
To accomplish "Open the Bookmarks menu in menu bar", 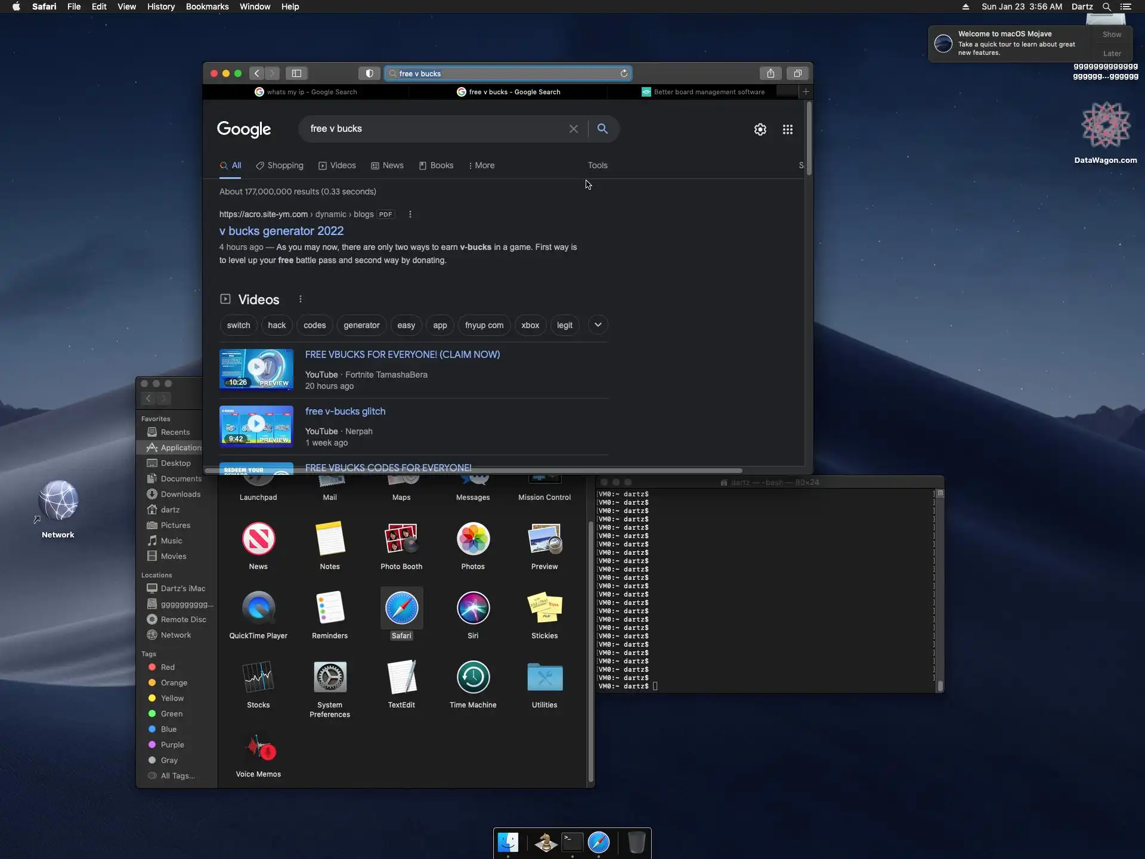I will pos(207,7).
